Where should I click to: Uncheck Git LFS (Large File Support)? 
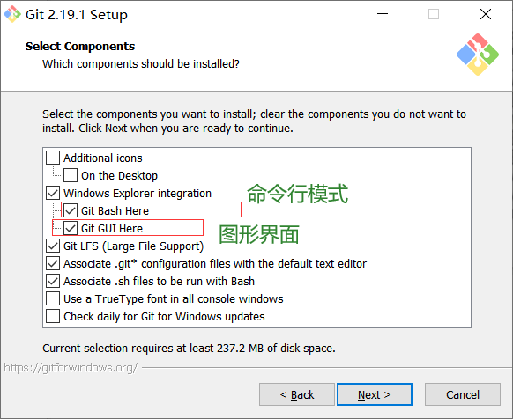tap(53, 246)
